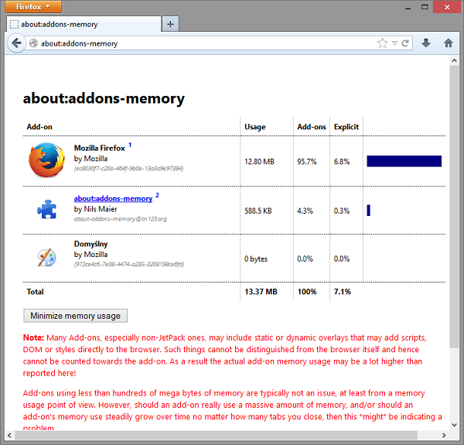Viewport: 464px width, 445px height.
Task: Click the Mozilla Firefox memory usage bar
Action: (404, 161)
